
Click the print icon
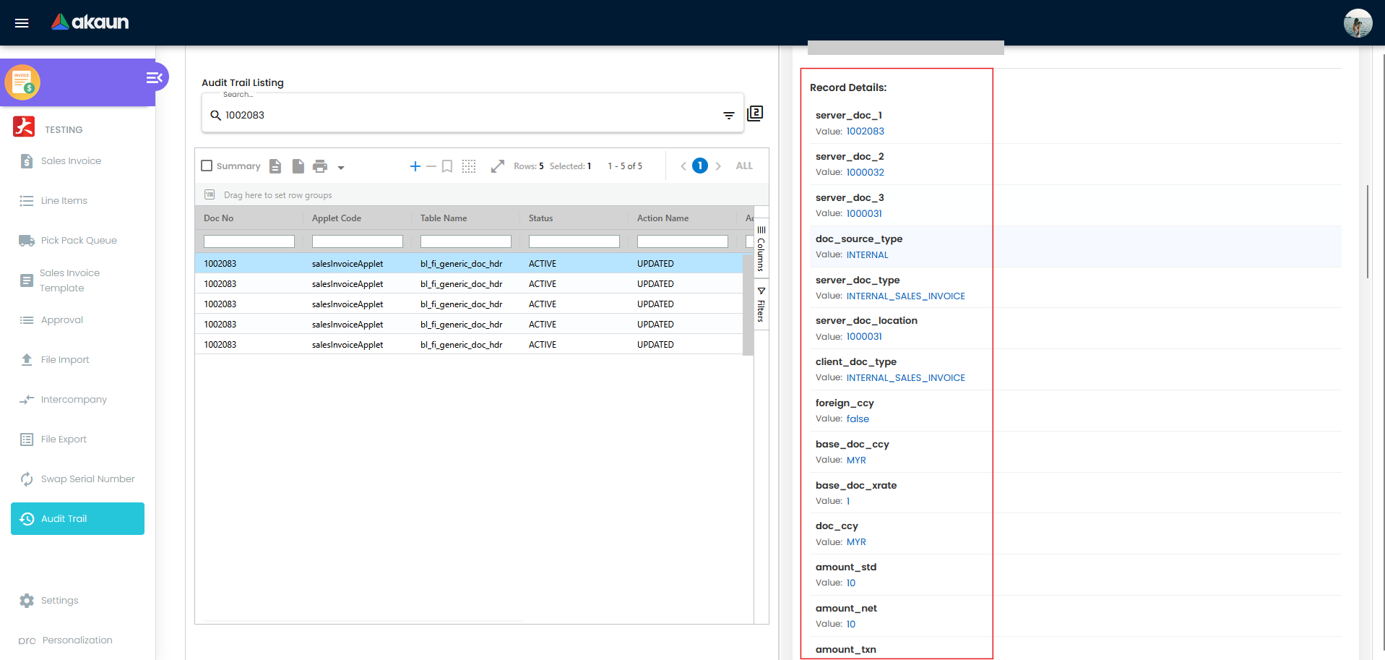[x=320, y=167]
